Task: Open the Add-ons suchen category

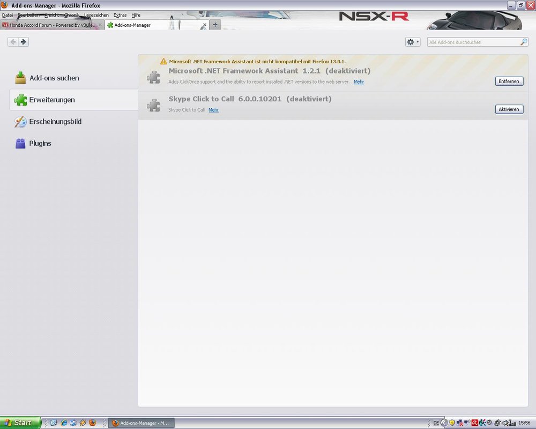Action: point(54,78)
